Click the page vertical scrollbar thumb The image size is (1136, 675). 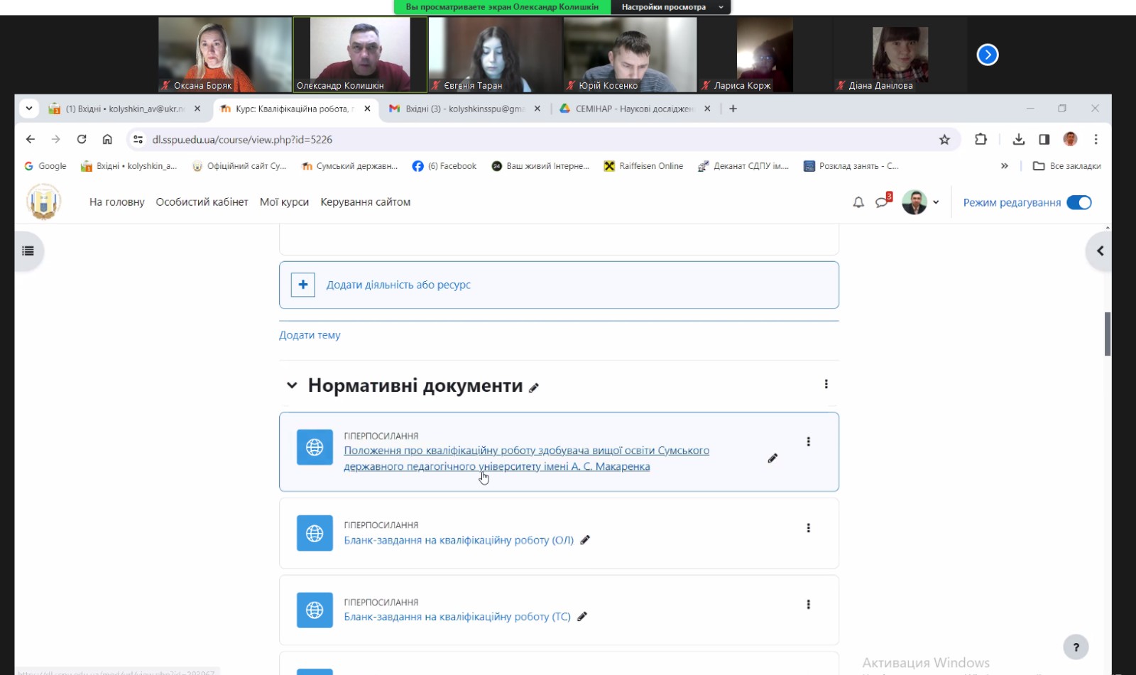tap(1107, 334)
